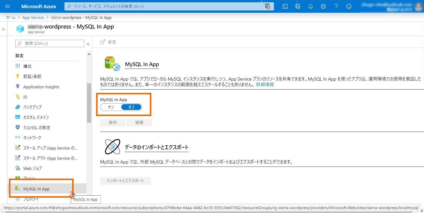Click the バックアップ cloud icon
This screenshot has height=213, width=424.
point(18,107)
